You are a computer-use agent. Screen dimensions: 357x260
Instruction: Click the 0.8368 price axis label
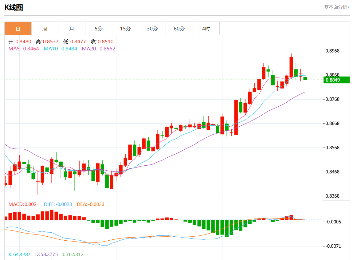pos(332,196)
